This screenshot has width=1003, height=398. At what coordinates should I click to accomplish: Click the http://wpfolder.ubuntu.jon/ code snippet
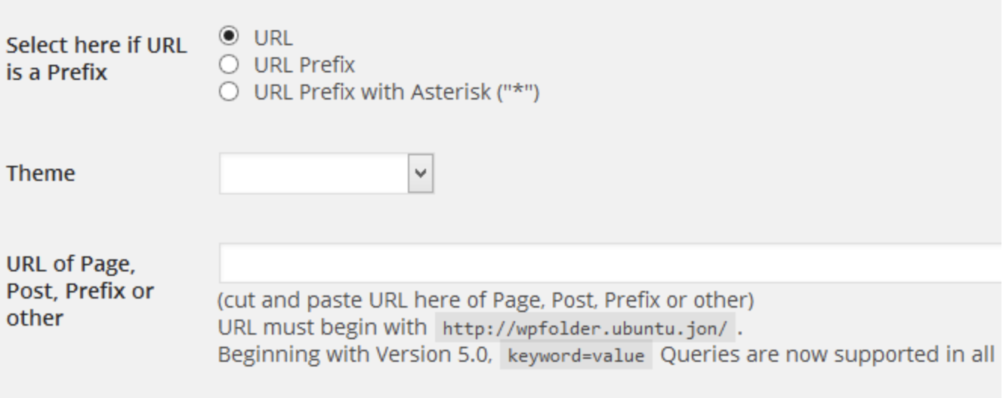pyautogui.click(x=585, y=329)
